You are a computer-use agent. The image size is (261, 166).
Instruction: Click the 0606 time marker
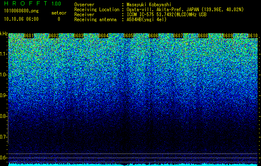click(153, 36)
